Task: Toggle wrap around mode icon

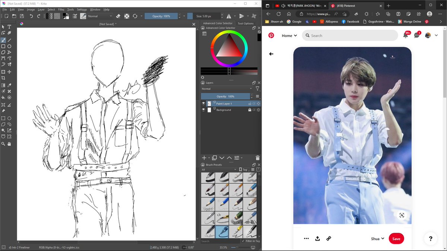Action: click(x=254, y=16)
